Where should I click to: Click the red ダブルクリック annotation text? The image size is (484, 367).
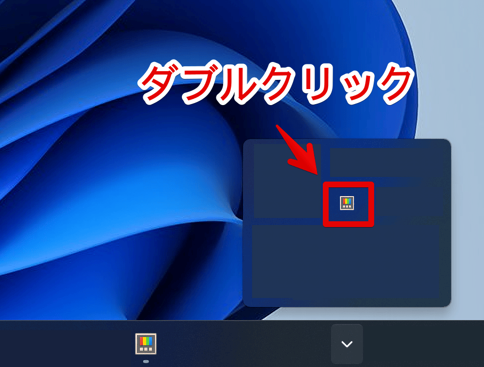(276, 83)
